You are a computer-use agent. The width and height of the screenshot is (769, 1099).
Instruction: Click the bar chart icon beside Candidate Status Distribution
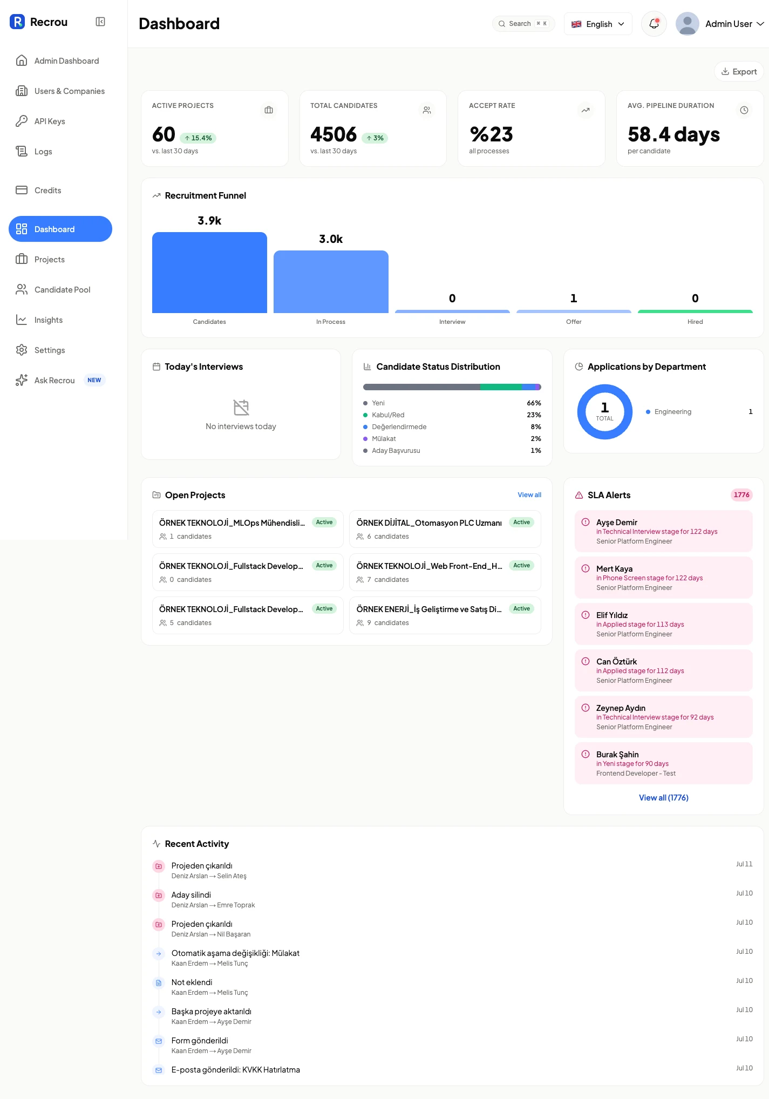(x=368, y=367)
